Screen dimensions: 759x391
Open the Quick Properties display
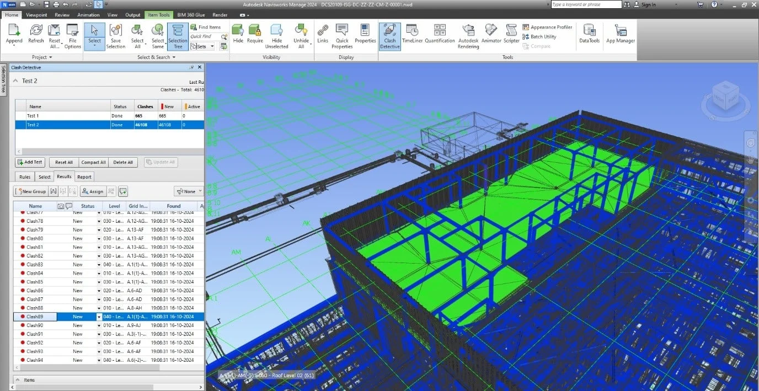click(x=341, y=35)
